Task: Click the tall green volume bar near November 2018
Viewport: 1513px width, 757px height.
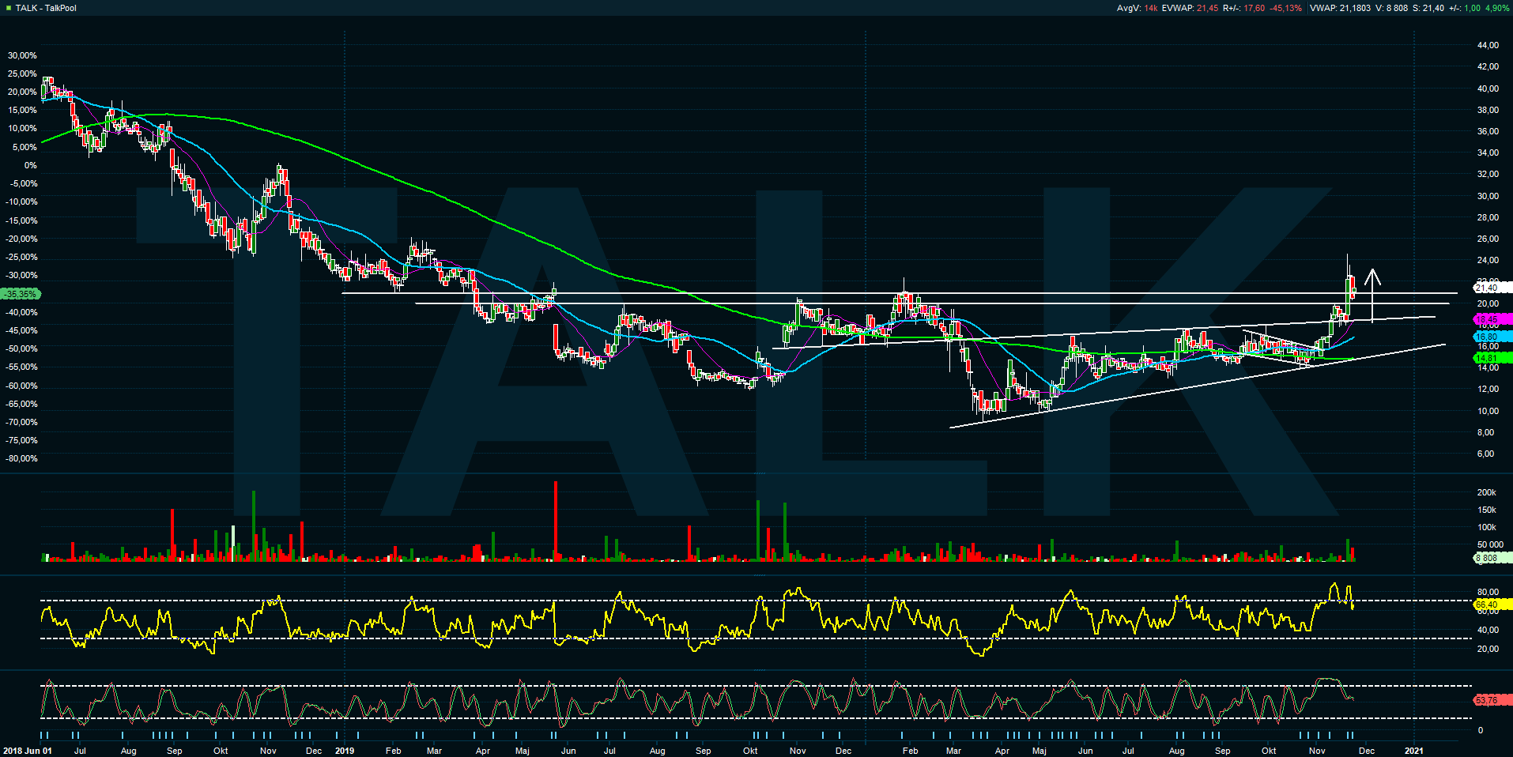Action: [254, 526]
